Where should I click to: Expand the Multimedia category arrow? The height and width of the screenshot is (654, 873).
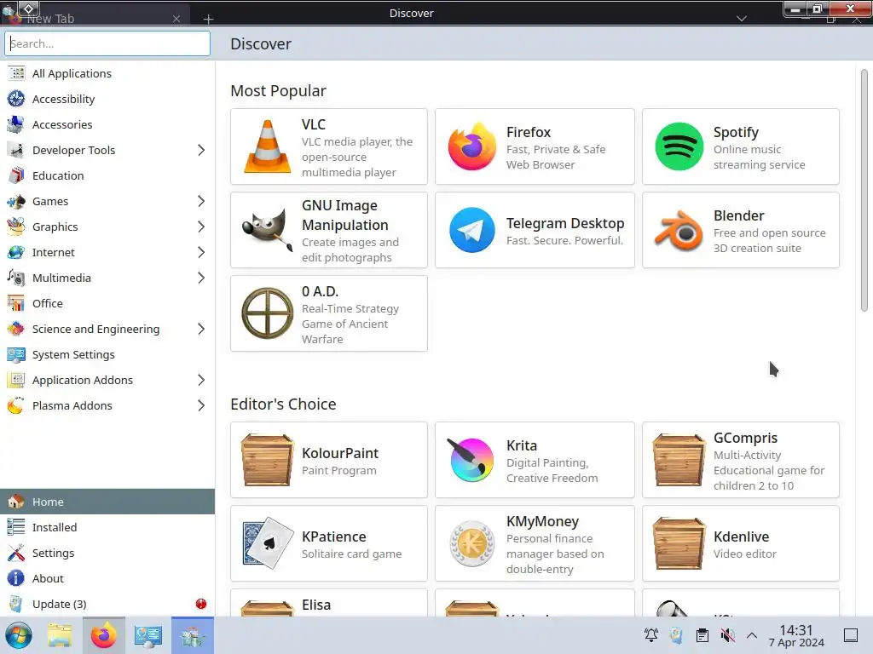201,278
